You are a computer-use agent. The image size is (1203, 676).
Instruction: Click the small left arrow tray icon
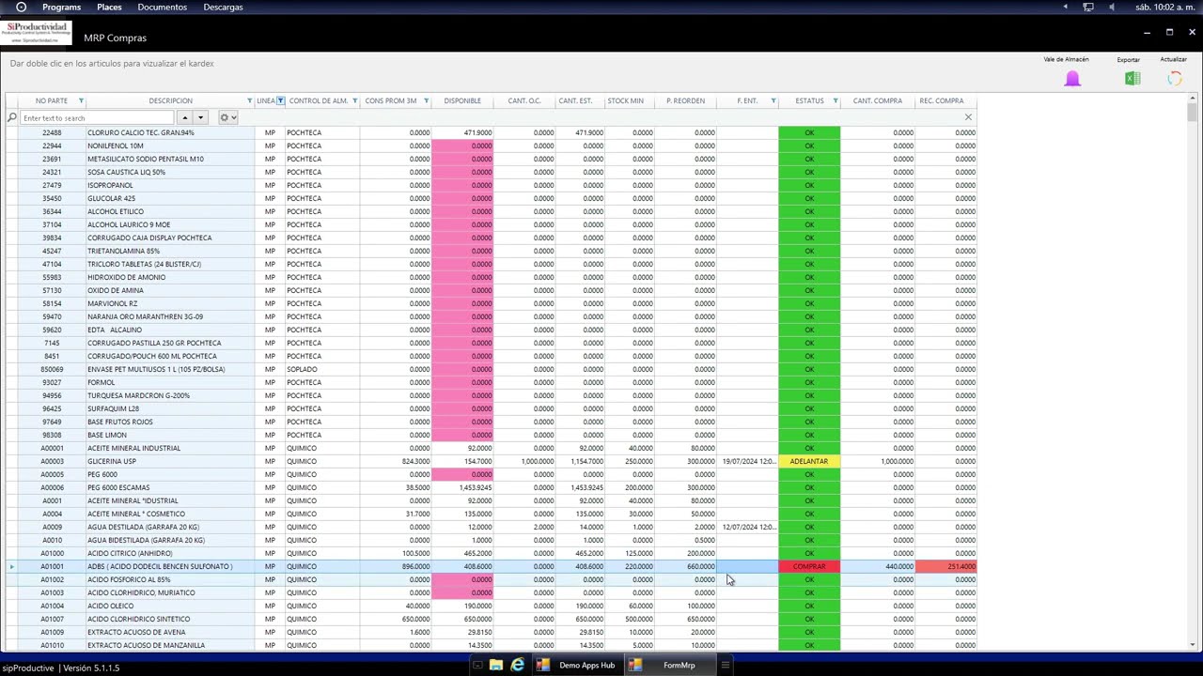1065,7
